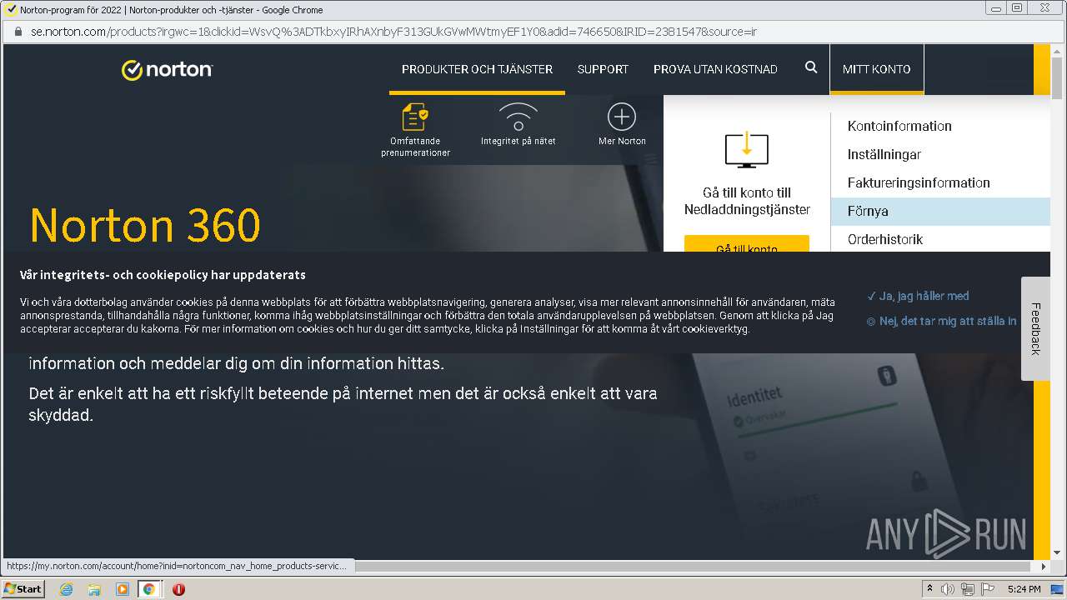Open Mer Norton plus icon
The height and width of the screenshot is (600, 1067).
tap(622, 117)
